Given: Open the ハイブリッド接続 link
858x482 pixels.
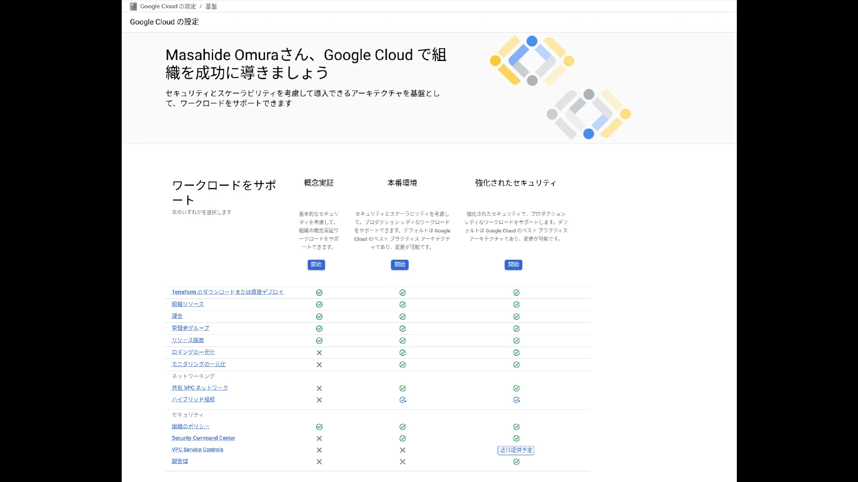Looking at the screenshot, I should click(193, 400).
